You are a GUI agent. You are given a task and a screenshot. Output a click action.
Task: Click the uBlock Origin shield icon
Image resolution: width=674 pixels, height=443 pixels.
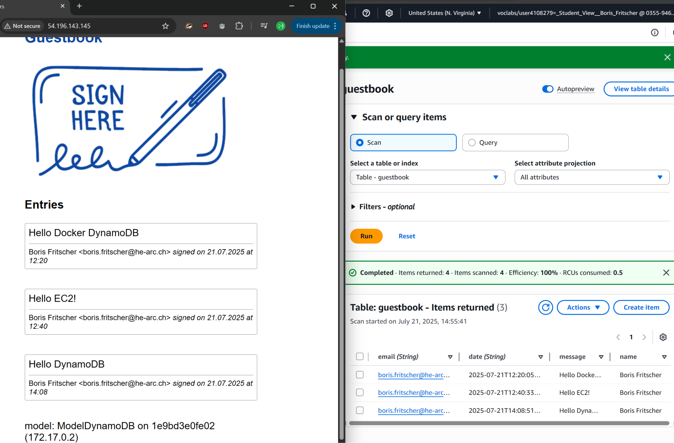[x=205, y=26]
